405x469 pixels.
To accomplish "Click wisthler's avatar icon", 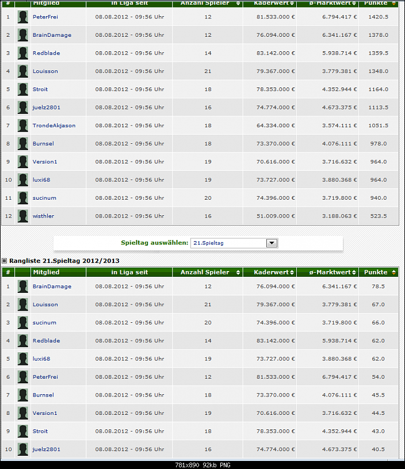I will (22, 216).
